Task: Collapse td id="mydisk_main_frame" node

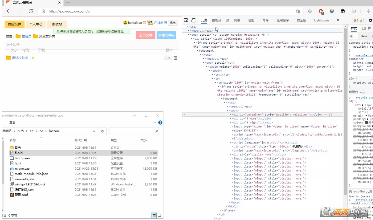Action: point(215,82)
